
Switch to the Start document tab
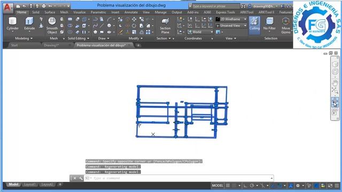(14, 45)
